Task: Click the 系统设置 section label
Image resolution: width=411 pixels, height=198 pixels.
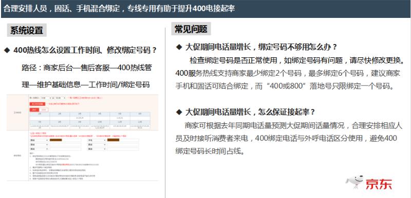Action: pyautogui.click(x=27, y=30)
